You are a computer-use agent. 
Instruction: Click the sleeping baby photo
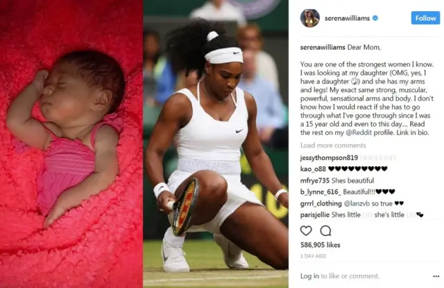(71, 144)
